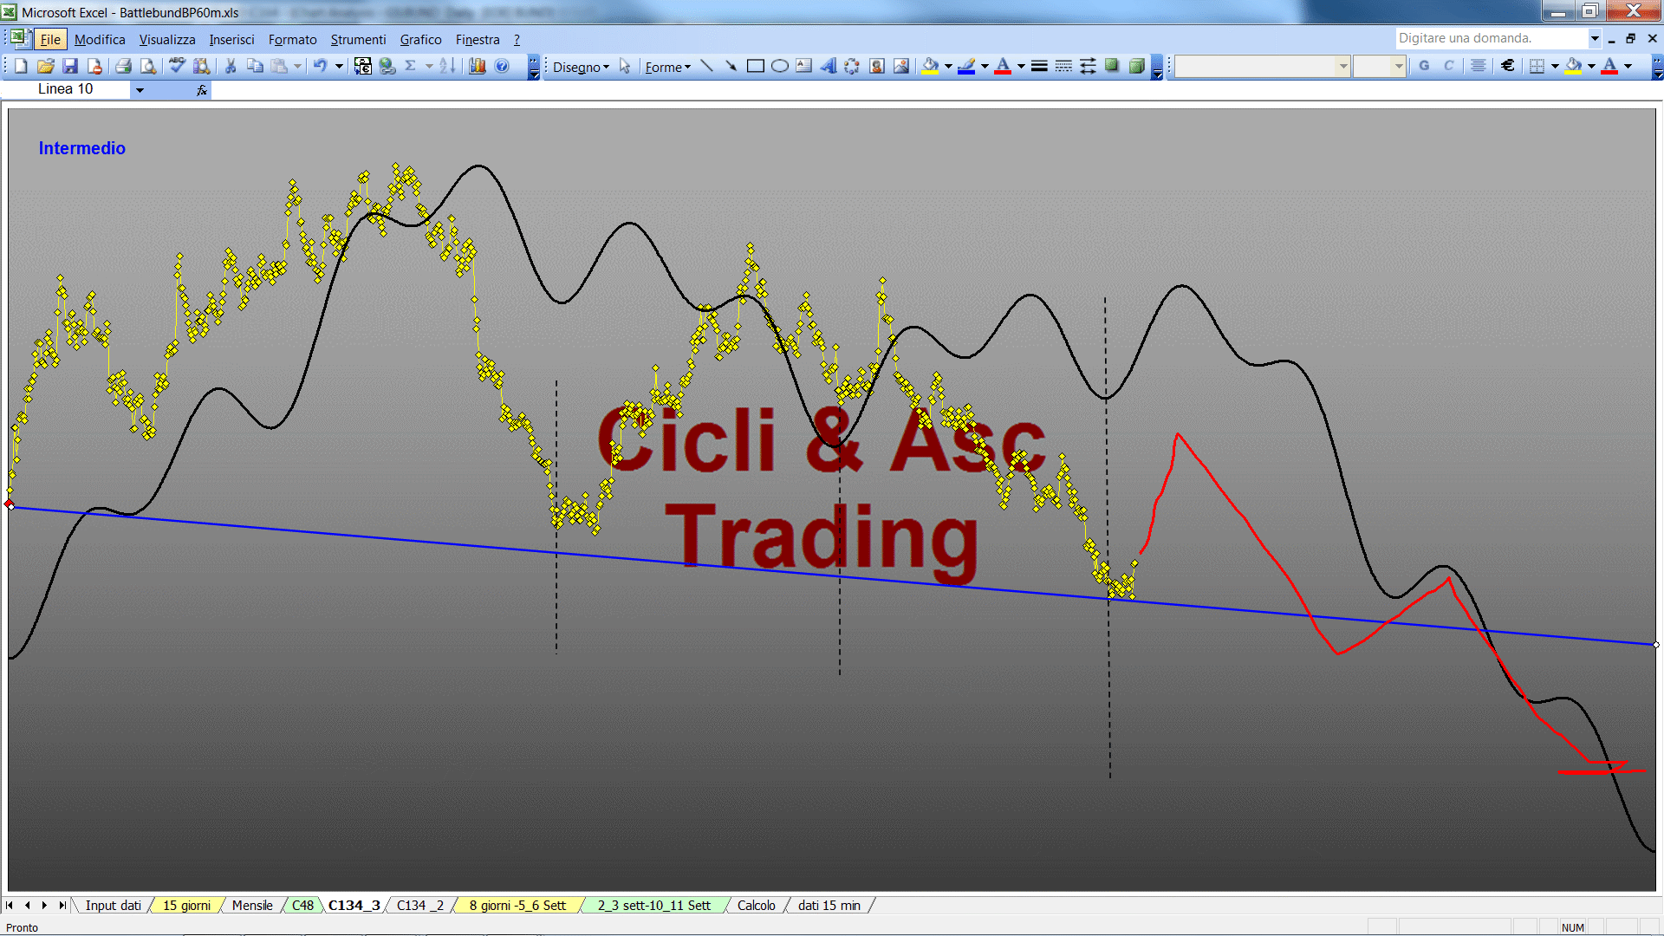Image resolution: width=1664 pixels, height=936 pixels.
Task: Click the AutoSum sigma icon
Action: (411, 66)
